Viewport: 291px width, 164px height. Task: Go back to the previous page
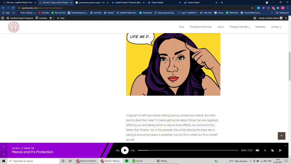pos(3,8)
